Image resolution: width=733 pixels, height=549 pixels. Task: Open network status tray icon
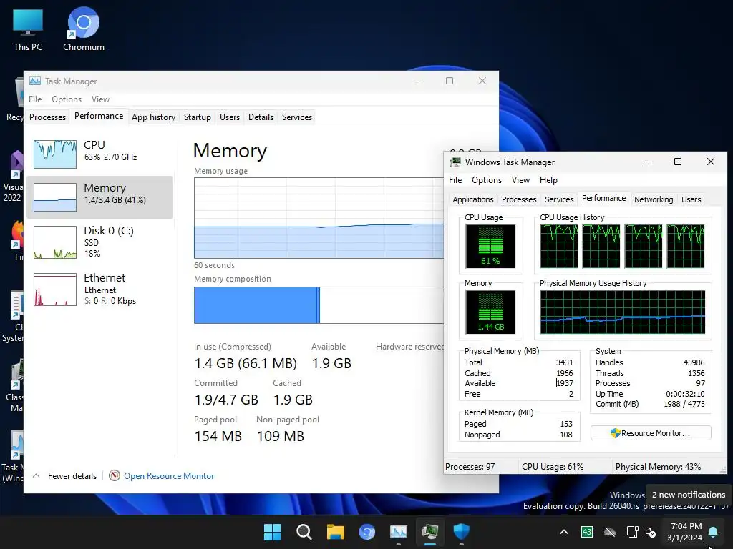pos(633,532)
